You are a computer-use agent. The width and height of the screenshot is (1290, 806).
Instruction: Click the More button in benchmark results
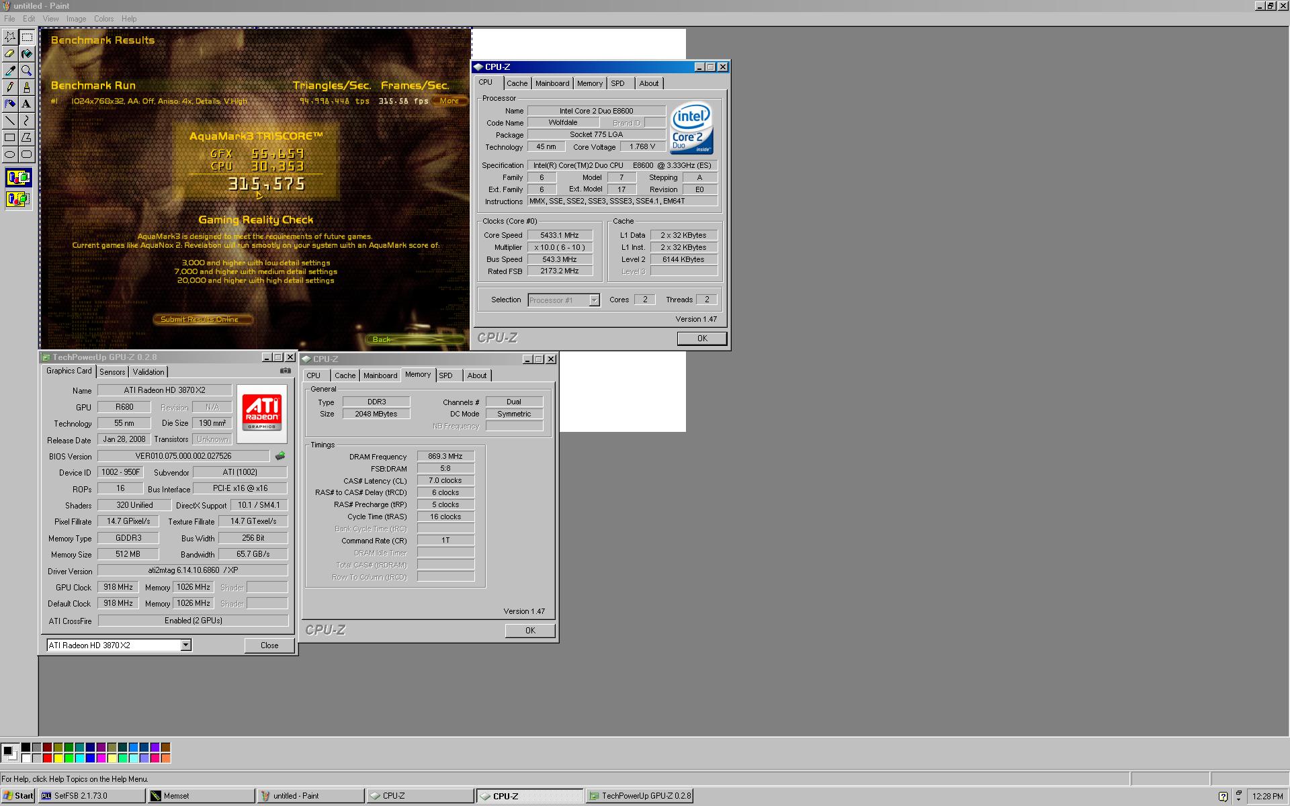pyautogui.click(x=449, y=101)
